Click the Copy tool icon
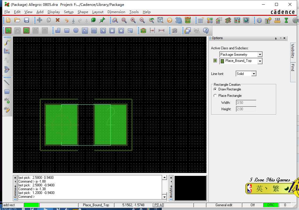299x210 pixels. [x=49, y=20]
